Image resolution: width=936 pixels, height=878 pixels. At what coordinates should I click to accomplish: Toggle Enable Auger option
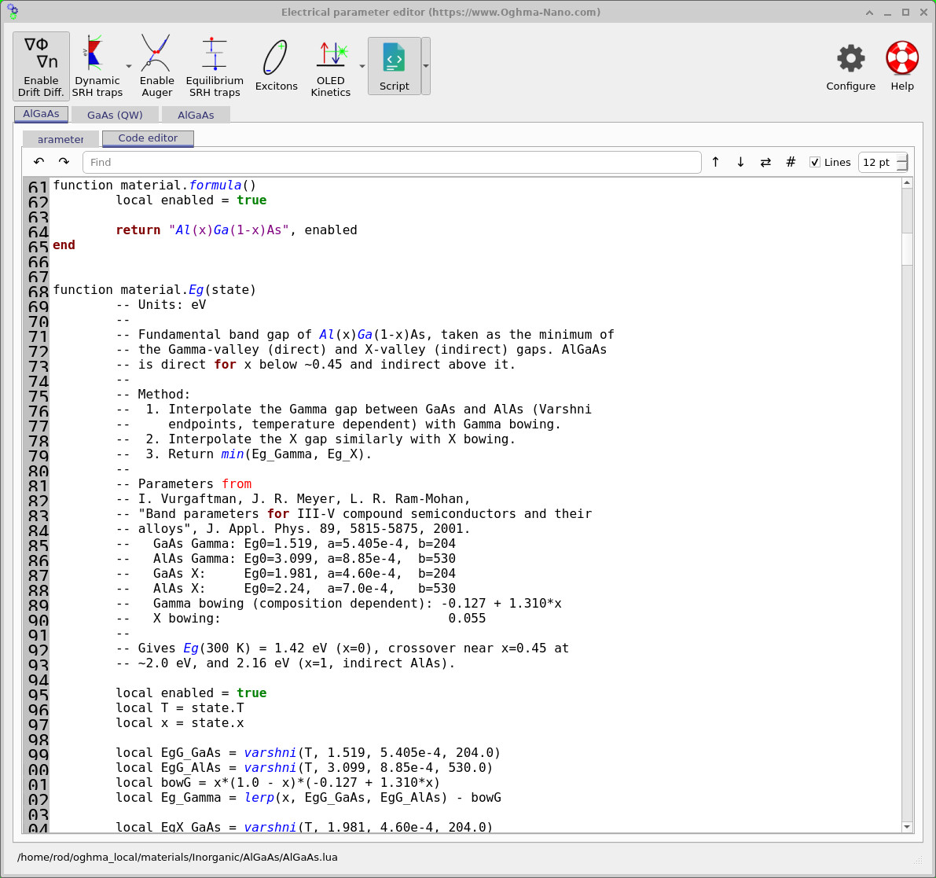tap(157, 66)
